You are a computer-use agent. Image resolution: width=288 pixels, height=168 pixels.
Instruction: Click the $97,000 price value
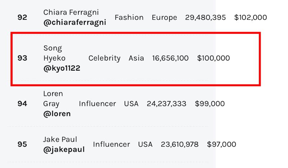221,145
